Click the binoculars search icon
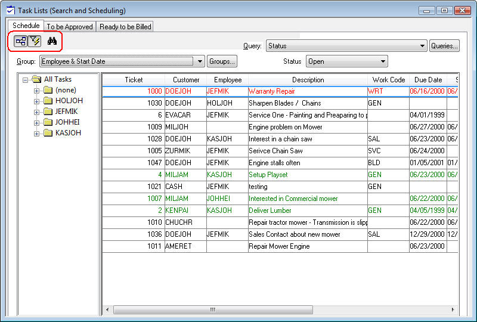This screenshot has height=322, width=477. click(52, 41)
